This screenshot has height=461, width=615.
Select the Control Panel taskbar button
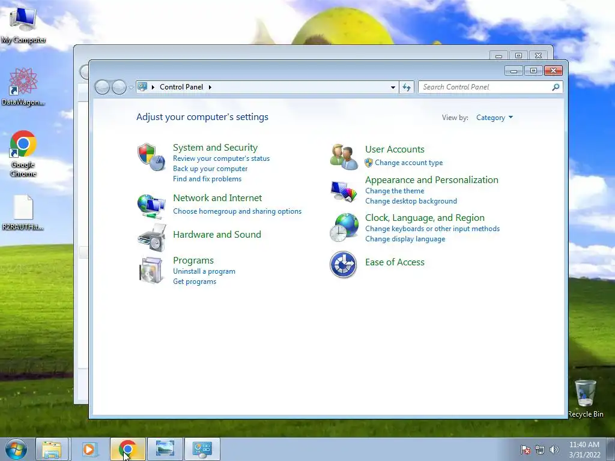point(202,449)
